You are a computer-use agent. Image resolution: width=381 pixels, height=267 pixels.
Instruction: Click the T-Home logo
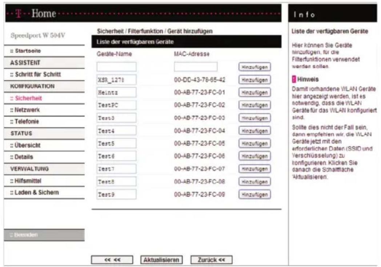click(x=36, y=13)
